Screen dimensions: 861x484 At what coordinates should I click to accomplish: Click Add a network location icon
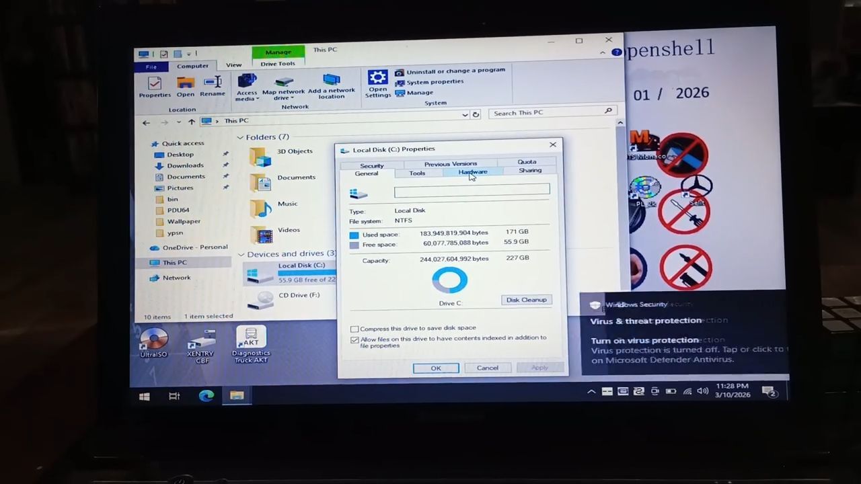pos(332,81)
